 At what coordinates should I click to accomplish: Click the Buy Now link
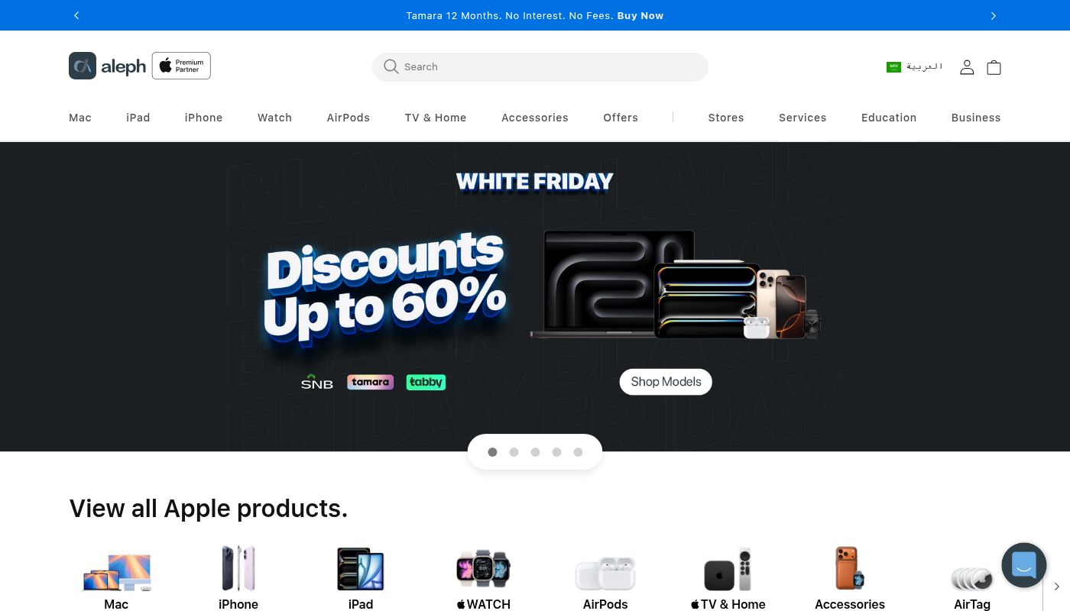coord(640,15)
